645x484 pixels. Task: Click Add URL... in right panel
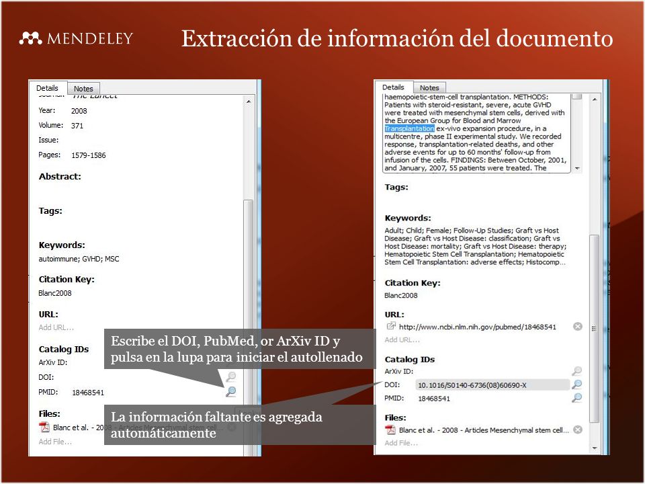tap(402, 340)
